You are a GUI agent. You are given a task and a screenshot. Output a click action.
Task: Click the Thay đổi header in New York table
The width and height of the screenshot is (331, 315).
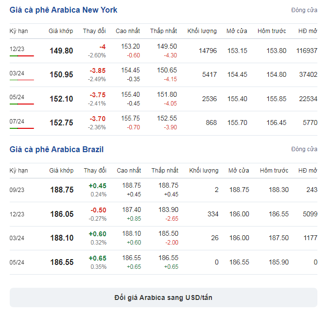[94, 31]
